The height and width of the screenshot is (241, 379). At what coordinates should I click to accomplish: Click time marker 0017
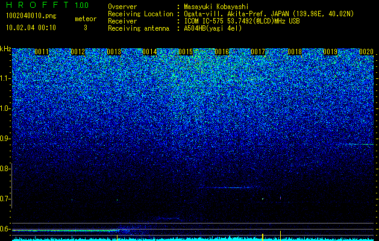258,52
